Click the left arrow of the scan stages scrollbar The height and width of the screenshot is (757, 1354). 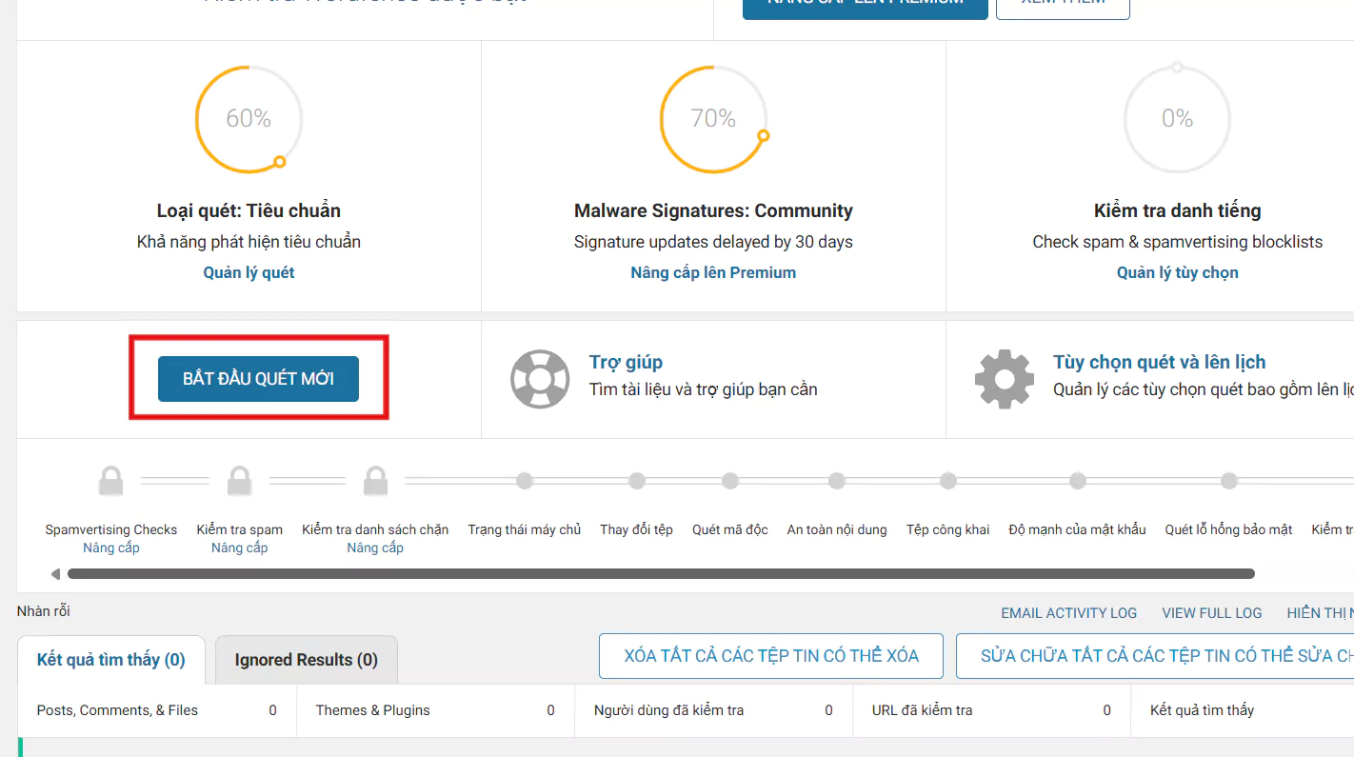56,574
